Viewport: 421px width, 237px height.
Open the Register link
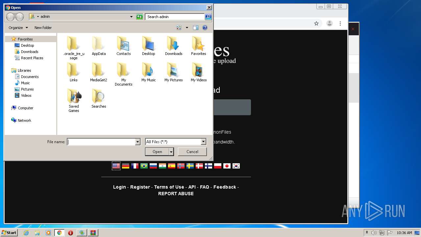point(140,187)
